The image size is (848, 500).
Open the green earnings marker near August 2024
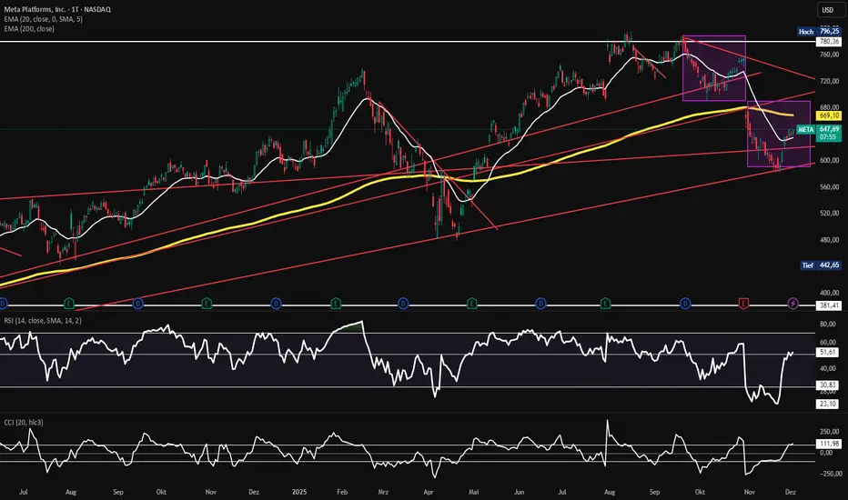[x=68, y=304]
